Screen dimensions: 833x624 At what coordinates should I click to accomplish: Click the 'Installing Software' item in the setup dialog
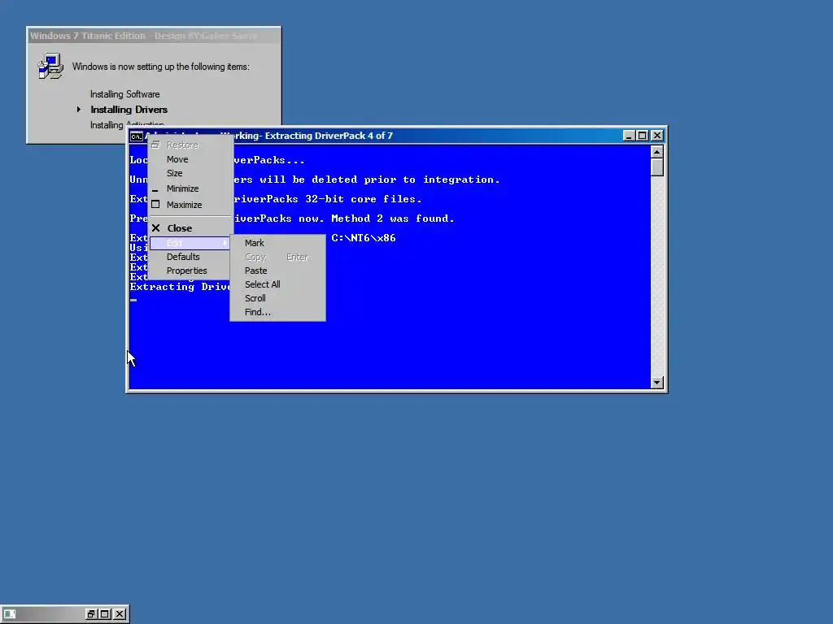coord(124,94)
